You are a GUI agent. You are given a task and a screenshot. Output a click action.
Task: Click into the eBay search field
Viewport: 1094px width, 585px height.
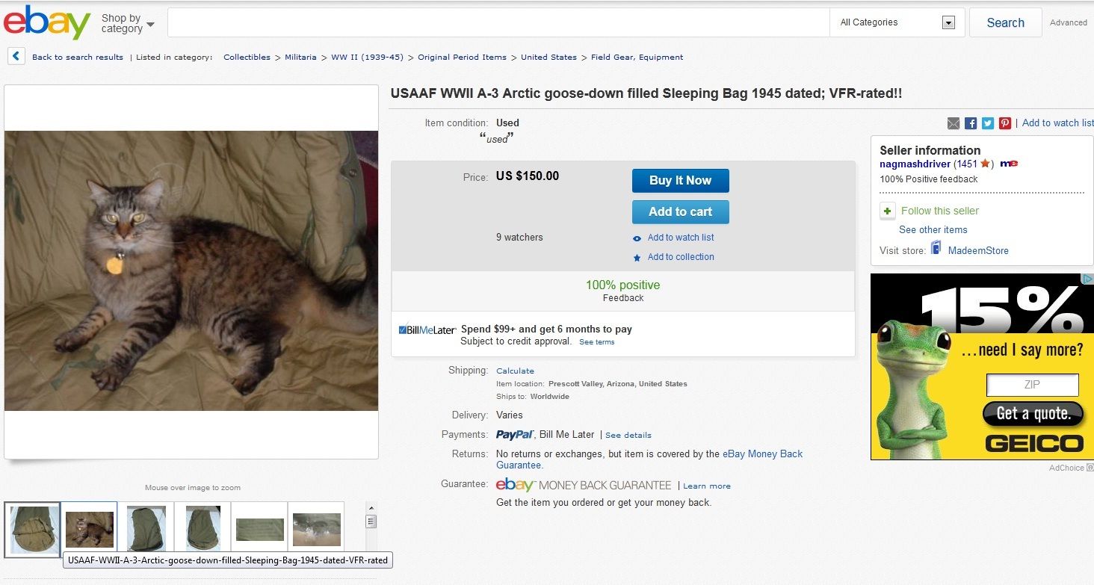pyautogui.click(x=498, y=22)
